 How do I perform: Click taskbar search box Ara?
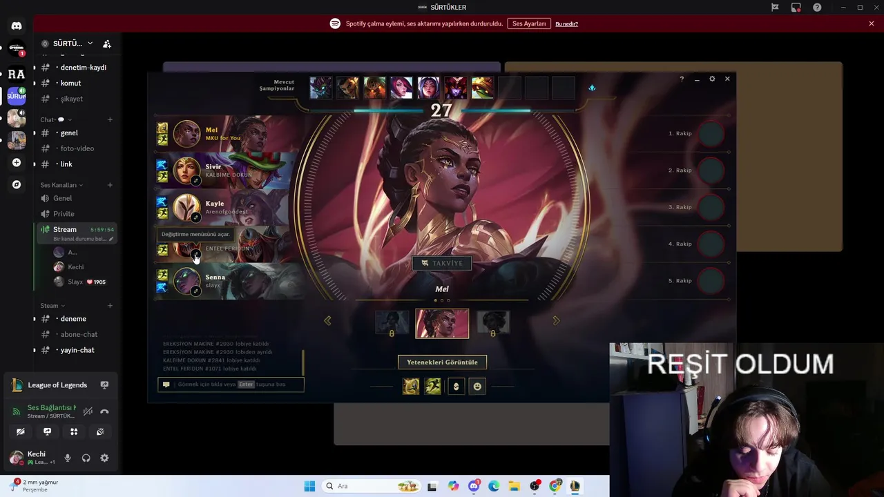pos(372,486)
